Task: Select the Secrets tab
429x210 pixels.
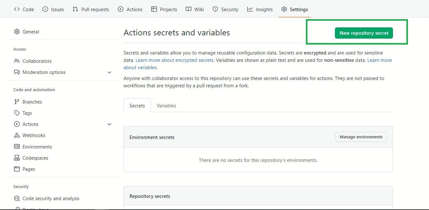Action: click(137, 106)
